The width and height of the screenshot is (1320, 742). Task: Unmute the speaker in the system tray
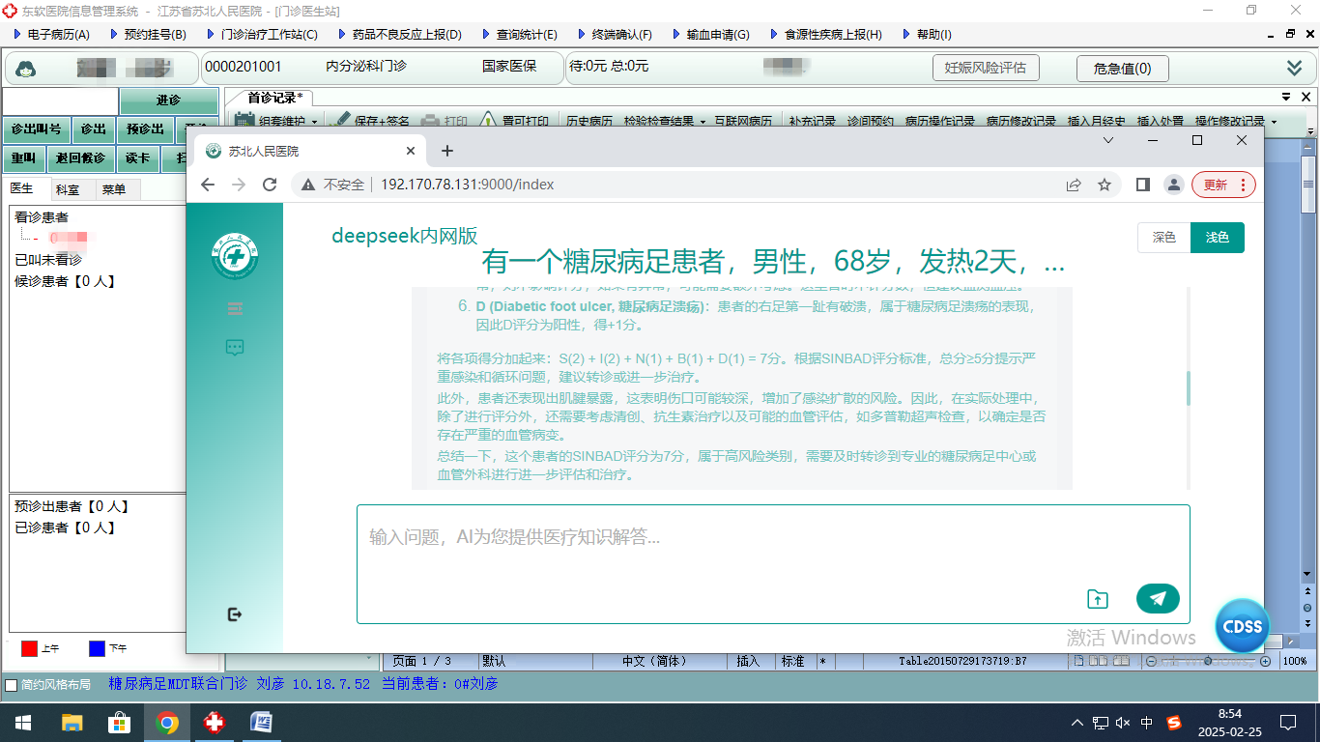click(x=1123, y=722)
